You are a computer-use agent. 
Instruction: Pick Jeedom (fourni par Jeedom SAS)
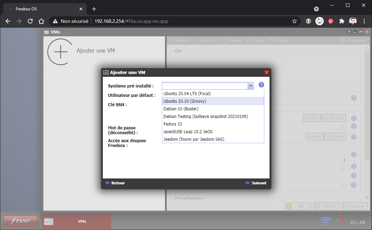pos(213,139)
